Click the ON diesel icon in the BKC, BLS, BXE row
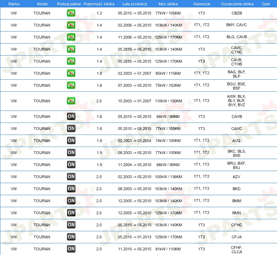This screenshot has height=255, width=277. 71,153
